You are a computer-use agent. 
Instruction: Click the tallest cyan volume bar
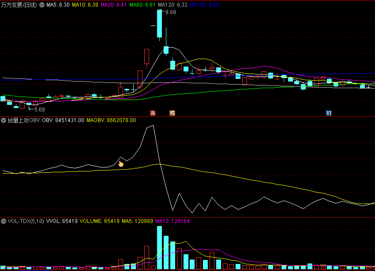[x=160, y=248]
